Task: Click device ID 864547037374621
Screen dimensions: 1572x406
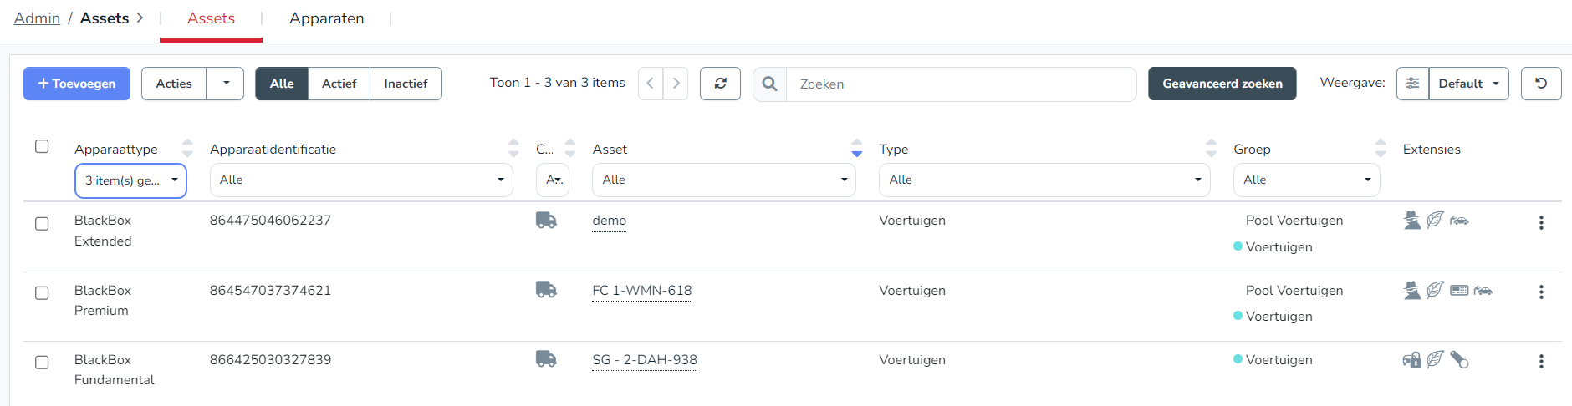Action: click(x=270, y=291)
